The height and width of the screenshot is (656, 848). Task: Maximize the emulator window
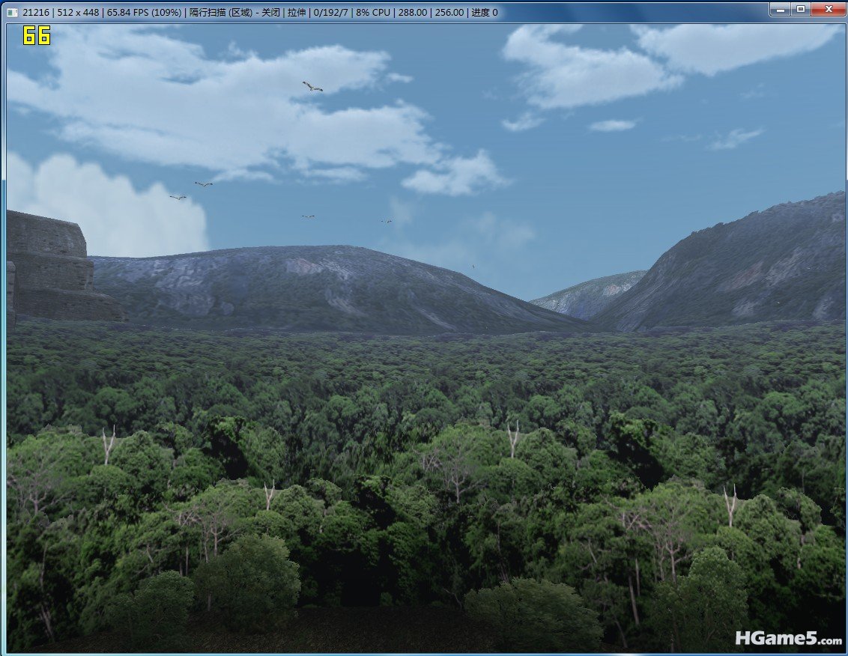click(800, 9)
